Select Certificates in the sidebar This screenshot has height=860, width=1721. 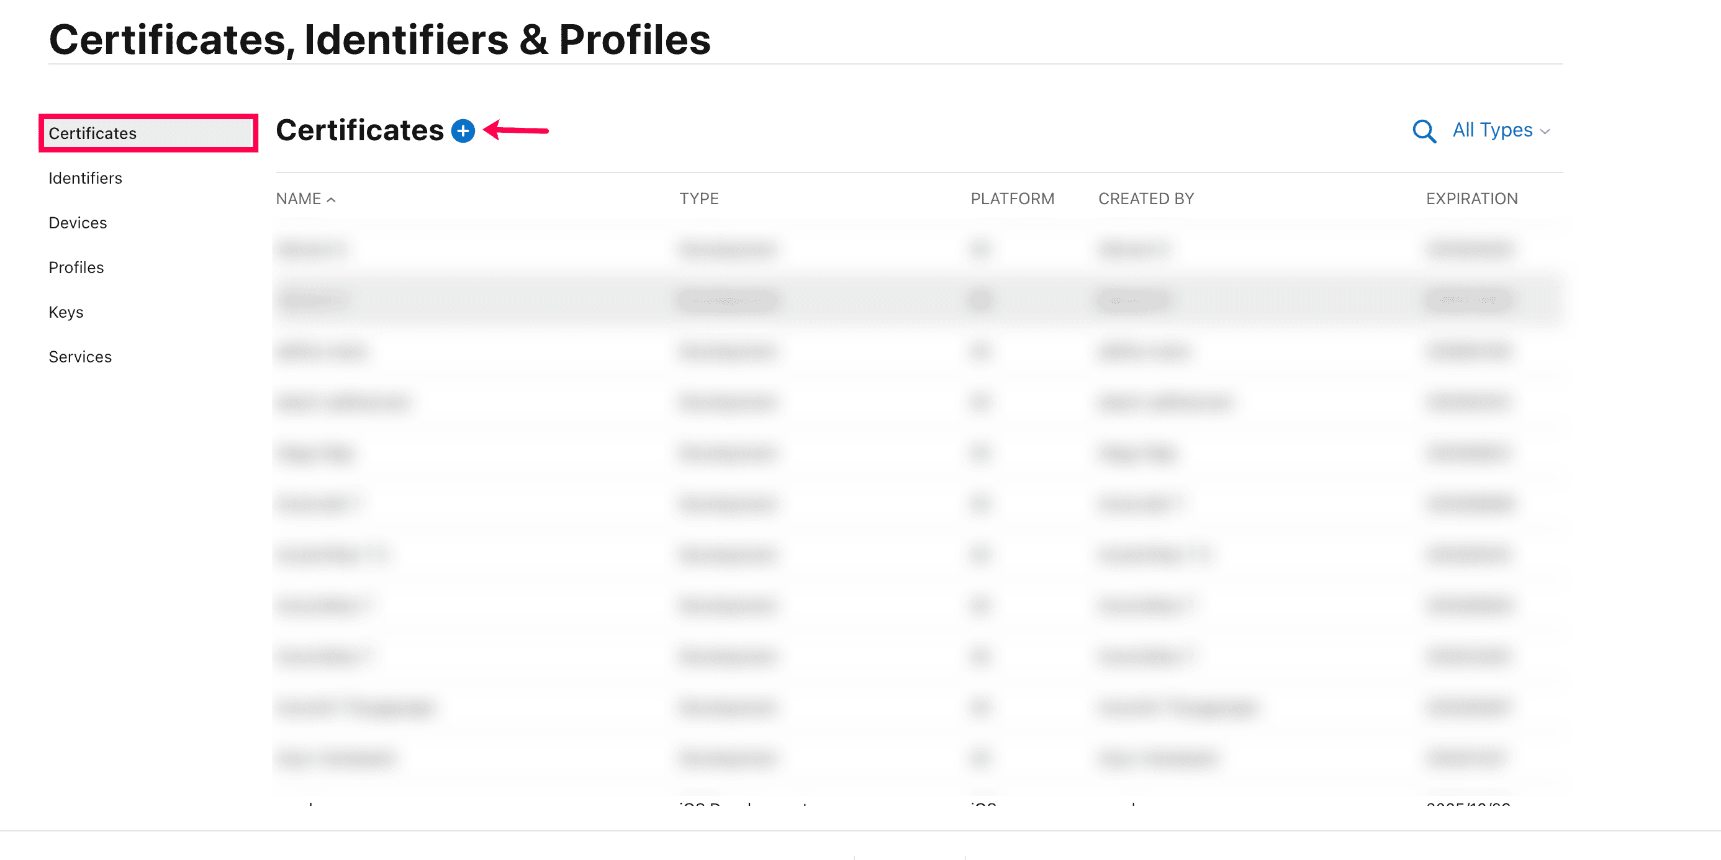93,133
